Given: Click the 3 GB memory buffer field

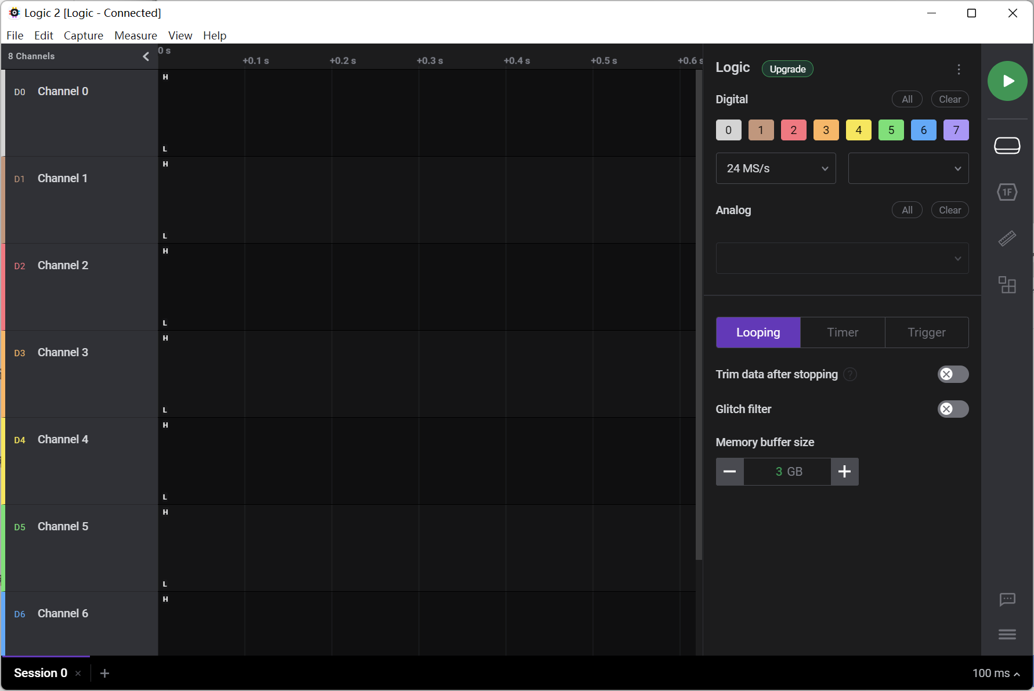Looking at the screenshot, I should point(787,472).
